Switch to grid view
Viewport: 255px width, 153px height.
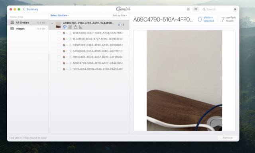tap(188, 9)
